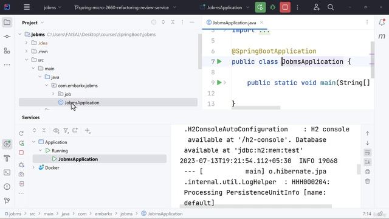Open Project panel options menu

click(x=182, y=22)
